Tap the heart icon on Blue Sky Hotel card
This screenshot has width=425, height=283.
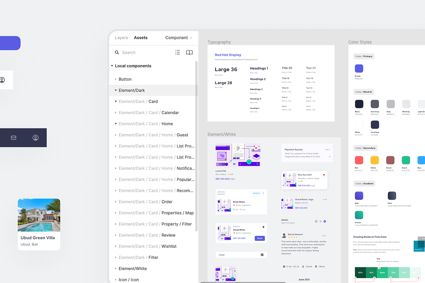324,175
